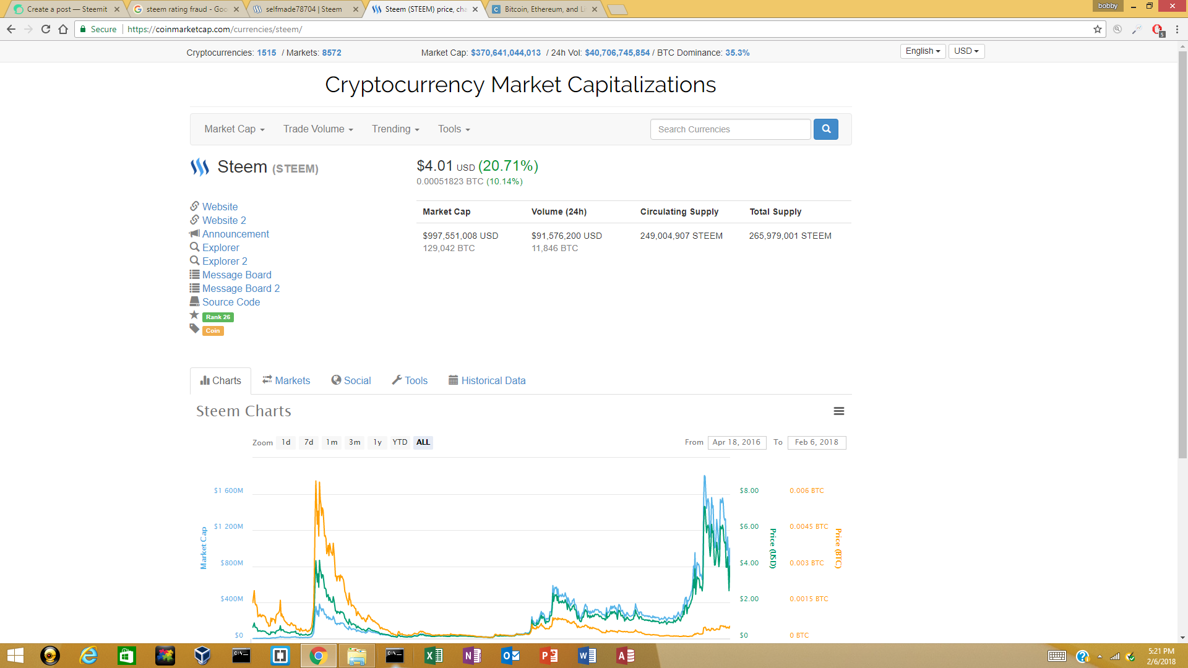1188x668 pixels.
Task: Open the on-screen keyboard tray icon
Action: (1057, 656)
